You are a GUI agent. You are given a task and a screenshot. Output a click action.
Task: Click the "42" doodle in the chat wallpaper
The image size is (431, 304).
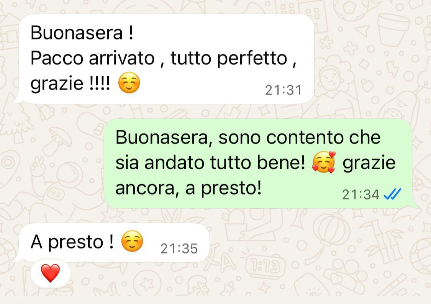click(x=56, y=195)
